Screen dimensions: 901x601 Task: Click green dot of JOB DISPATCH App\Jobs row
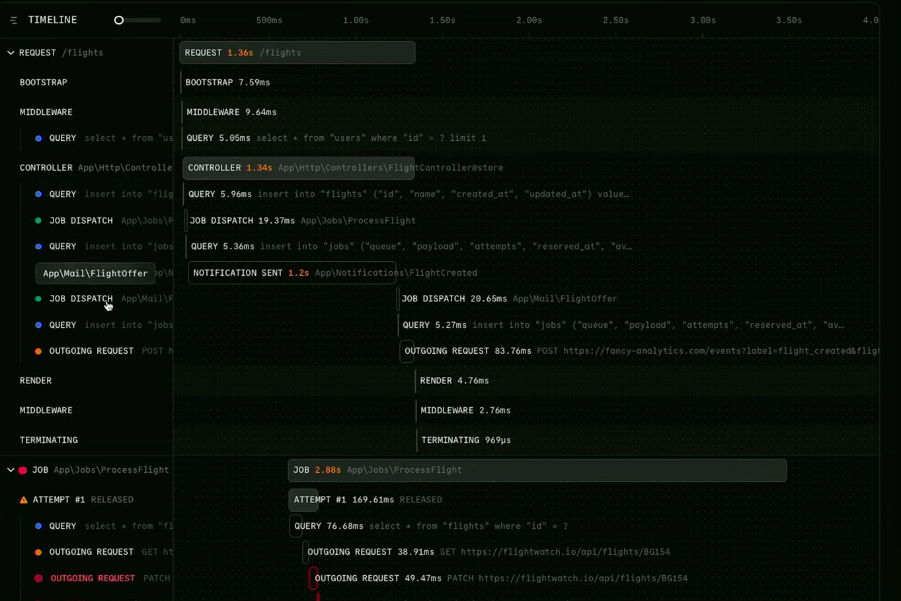coord(38,221)
